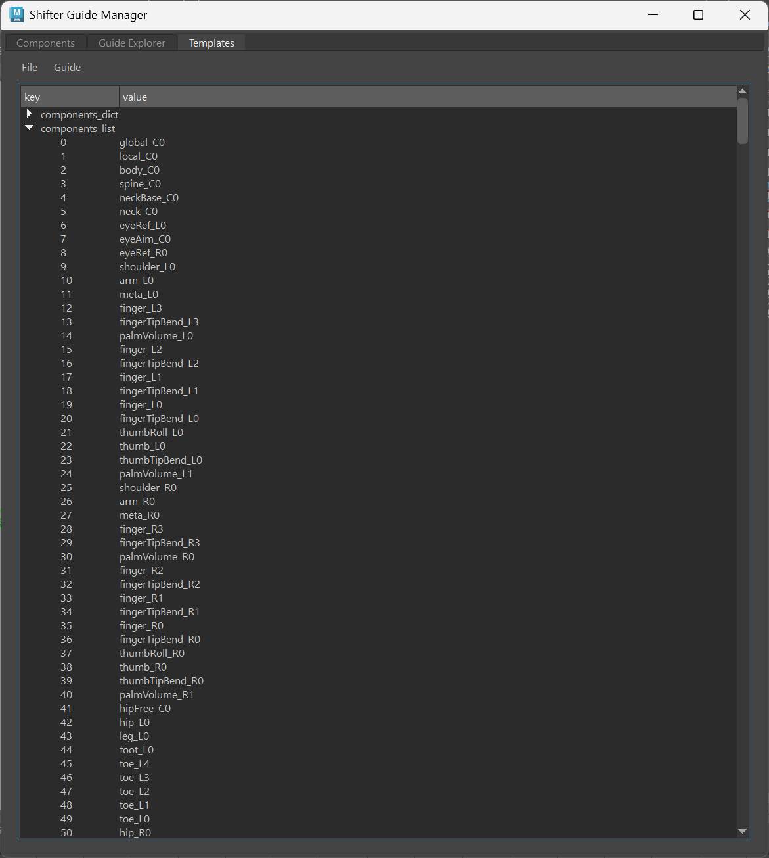
Task: Click the vertical scrollbar thumb
Action: click(x=743, y=121)
